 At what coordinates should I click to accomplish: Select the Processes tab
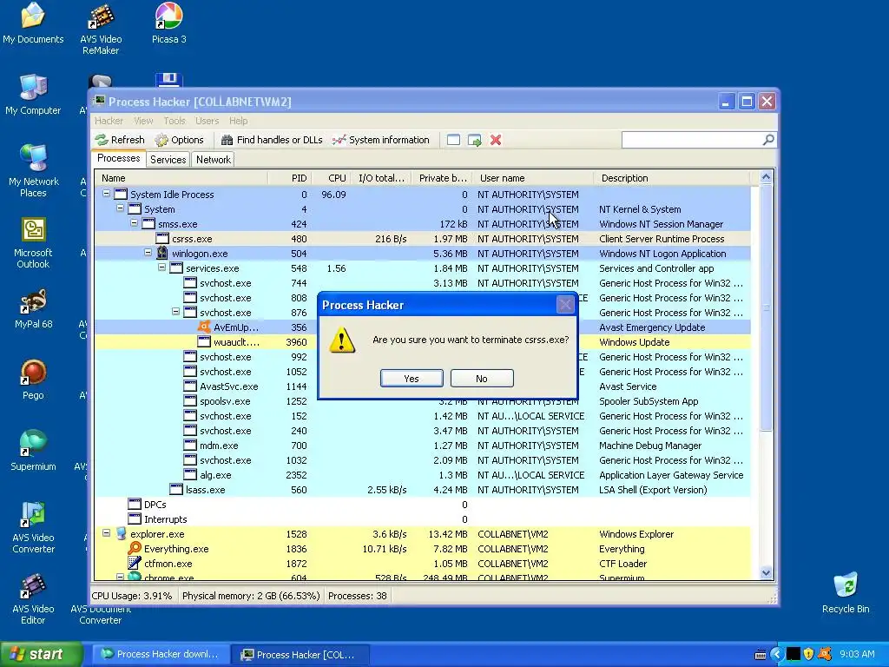118,158
